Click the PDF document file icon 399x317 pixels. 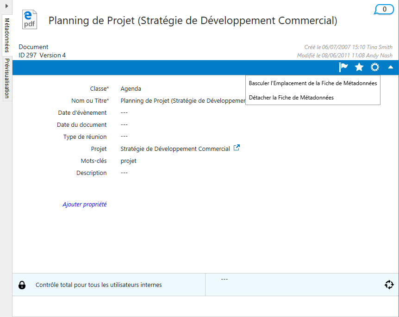(x=30, y=20)
